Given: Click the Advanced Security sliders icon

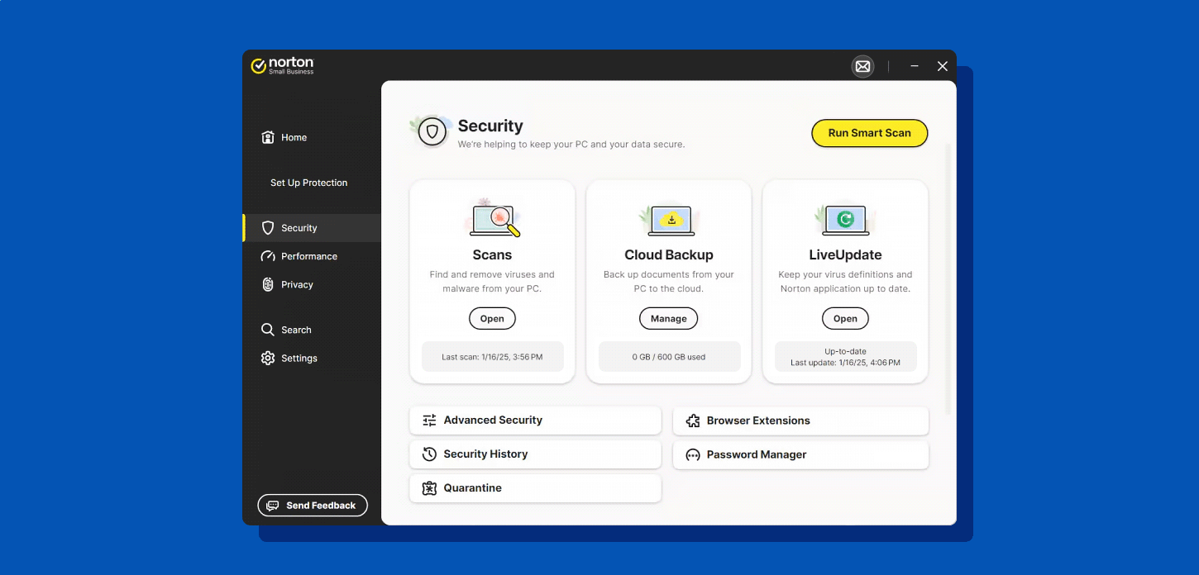Looking at the screenshot, I should 429,420.
